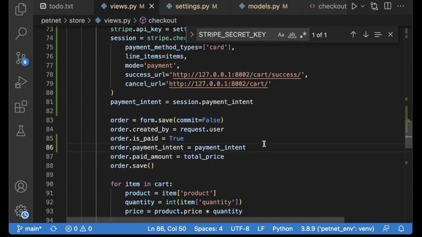Click 1 of 1 match count text

point(319,35)
